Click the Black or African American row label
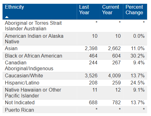Image resolution: width=151 pixels, height=116 pixels. (34, 56)
